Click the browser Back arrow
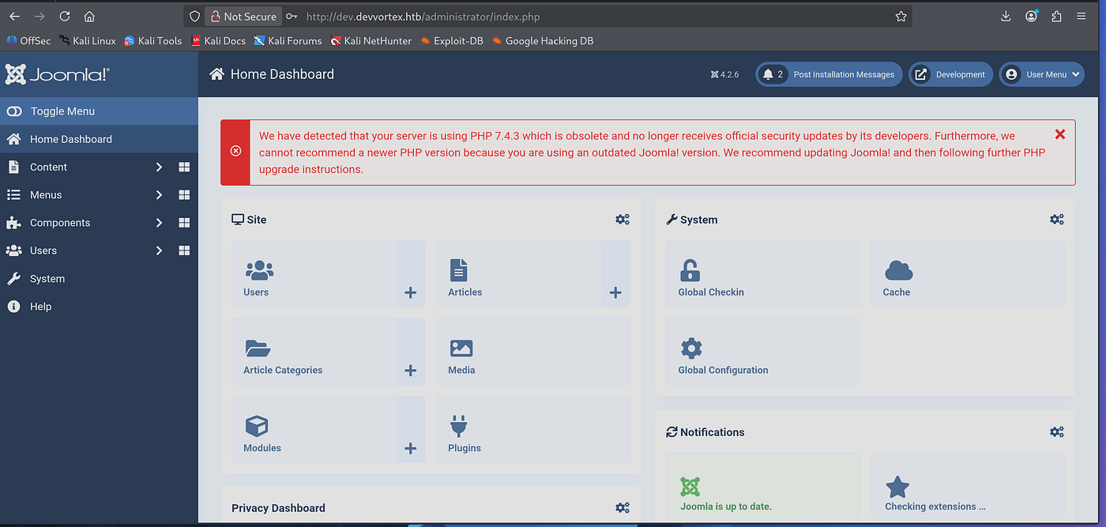Screen dimensions: 1106x527 tap(14, 16)
